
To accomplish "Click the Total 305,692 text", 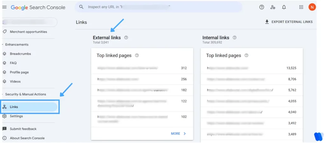I will (x=212, y=42).
